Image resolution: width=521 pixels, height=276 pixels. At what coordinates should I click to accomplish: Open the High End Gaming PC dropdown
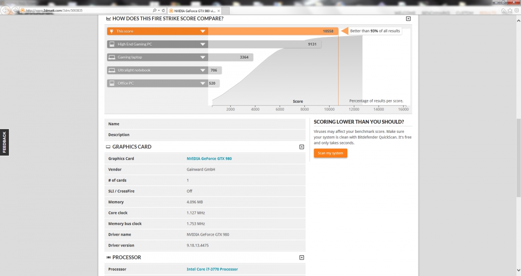(203, 44)
